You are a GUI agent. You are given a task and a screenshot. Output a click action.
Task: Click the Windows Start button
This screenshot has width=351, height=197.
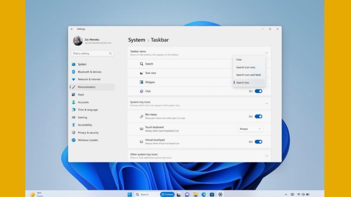coord(130,194)
